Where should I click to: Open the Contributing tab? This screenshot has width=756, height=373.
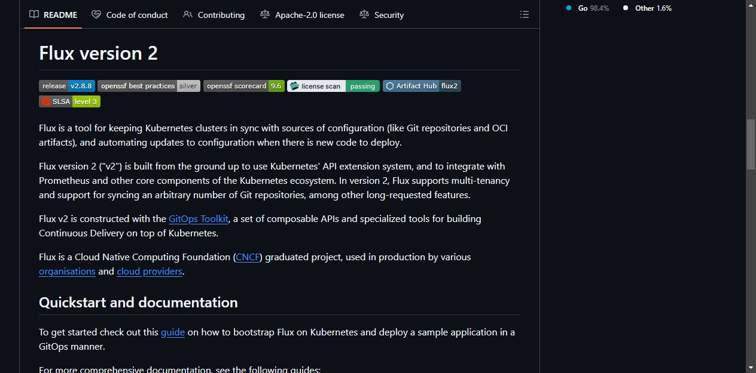point(214,15)
